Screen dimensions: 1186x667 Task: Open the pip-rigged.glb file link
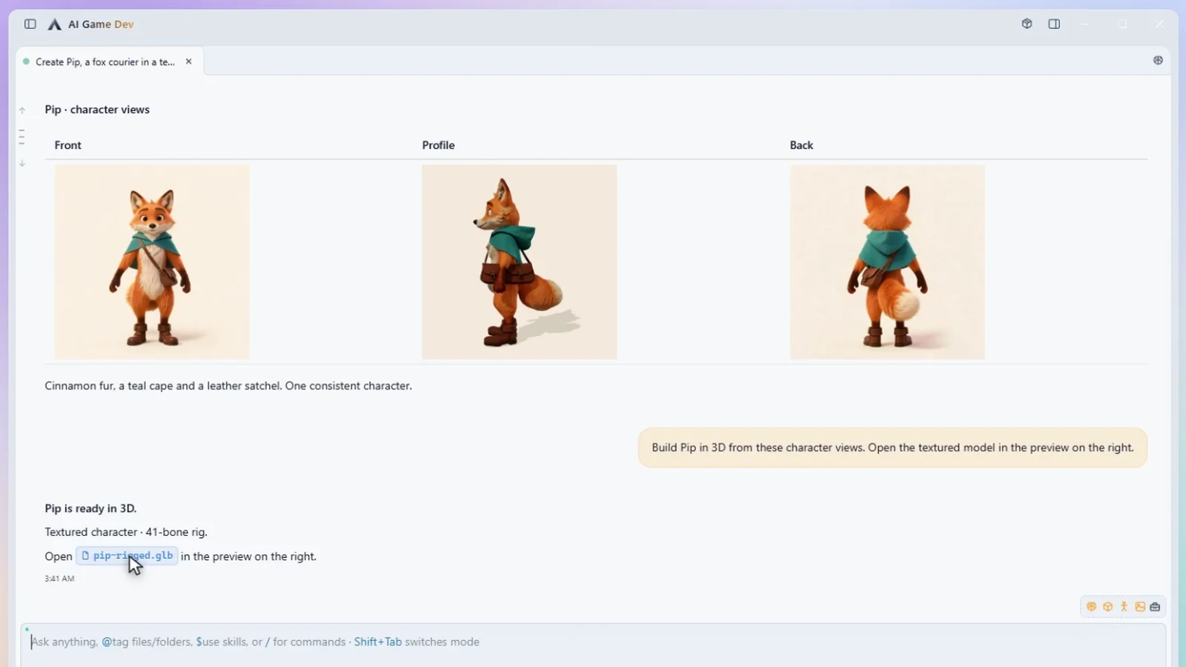coord(127,556)
